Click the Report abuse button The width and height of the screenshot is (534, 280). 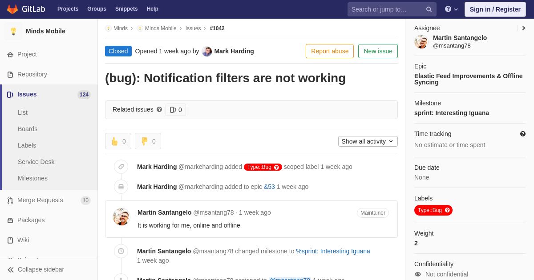point(330,51)
